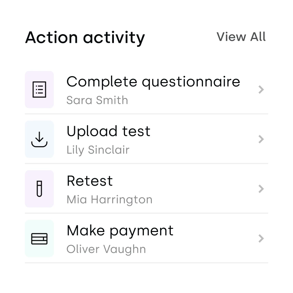Screen dimensions: 293x293
Task: Choose the Retest action title
Action: click(90, 181)
